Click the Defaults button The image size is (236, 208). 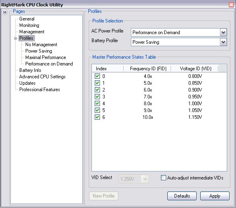pyautogui.click(x=182, y=196)
